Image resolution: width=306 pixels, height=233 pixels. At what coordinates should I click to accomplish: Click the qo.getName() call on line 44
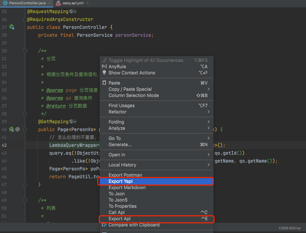point(255,161)
